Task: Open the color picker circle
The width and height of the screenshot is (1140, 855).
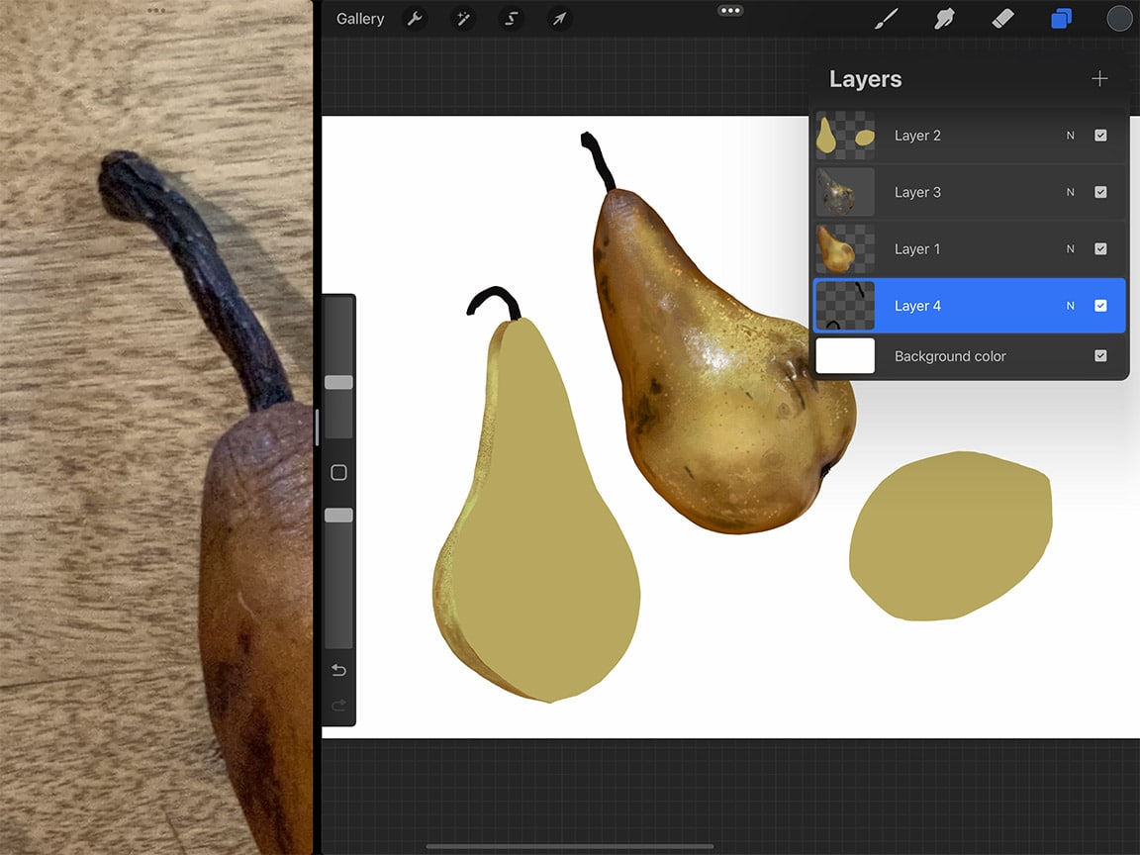Action: point(1118,18)
